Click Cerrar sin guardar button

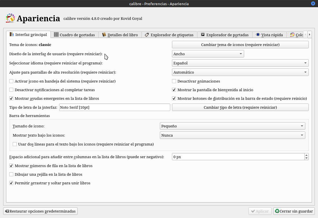pyautogui.click(x=294, y=211)
